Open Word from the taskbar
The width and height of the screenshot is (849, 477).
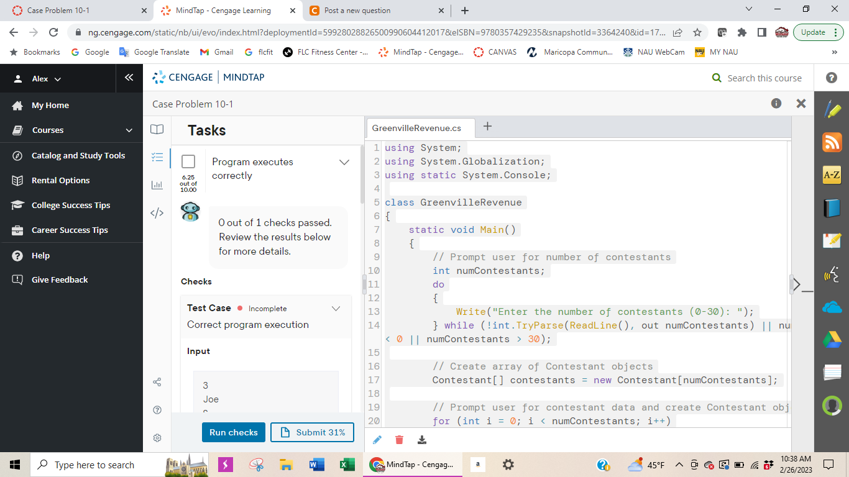click(316, 465)
